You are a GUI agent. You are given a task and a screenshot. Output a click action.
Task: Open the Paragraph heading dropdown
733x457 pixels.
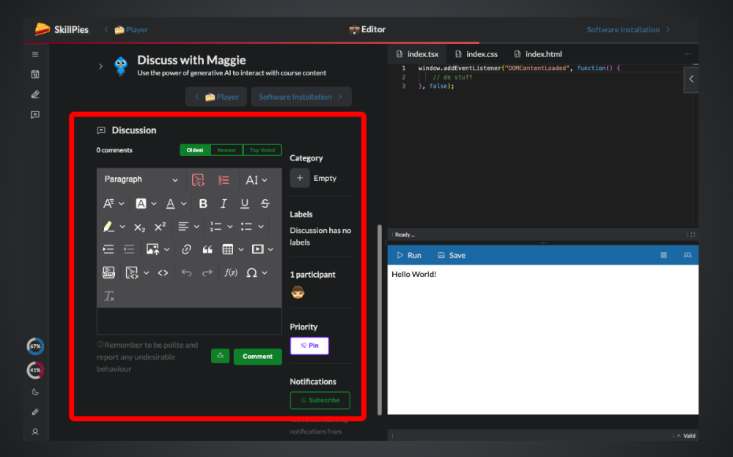coord(141,179)
